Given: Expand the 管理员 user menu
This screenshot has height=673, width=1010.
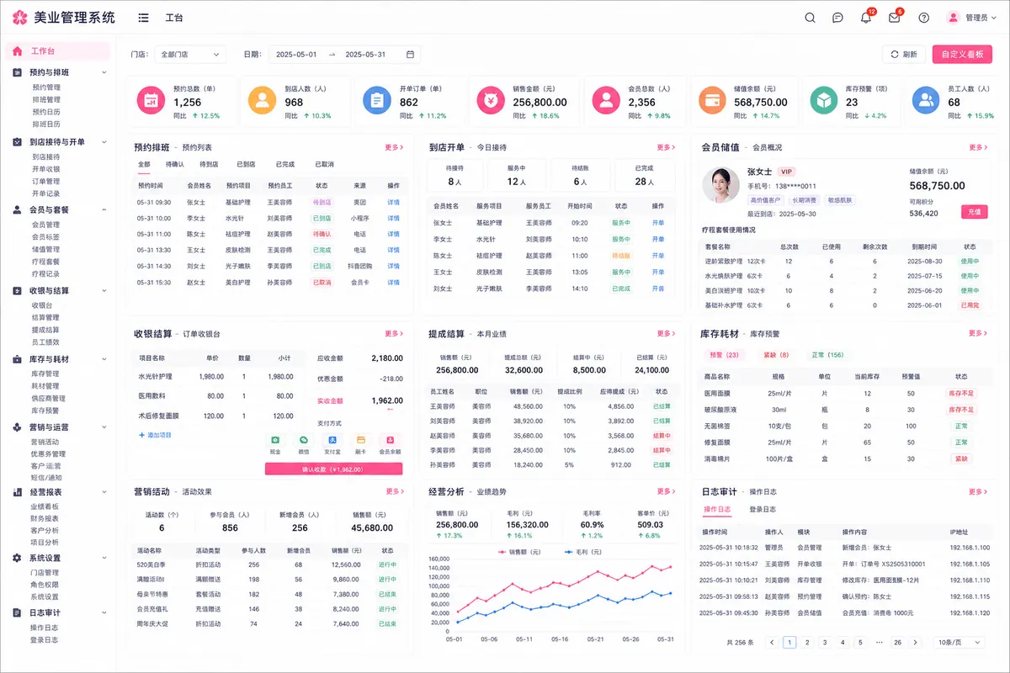Looking at the screenshot, I should pos(971,18).
